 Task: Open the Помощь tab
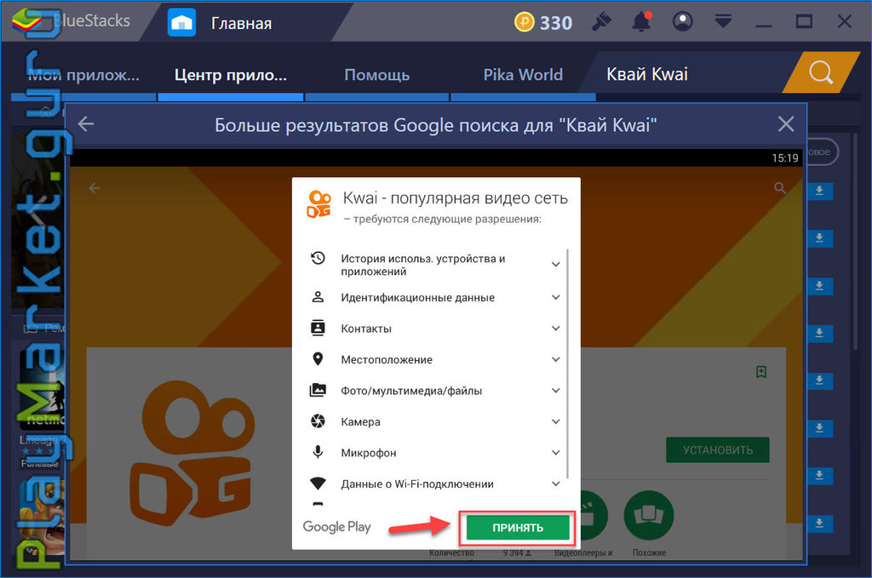(377, 74)
